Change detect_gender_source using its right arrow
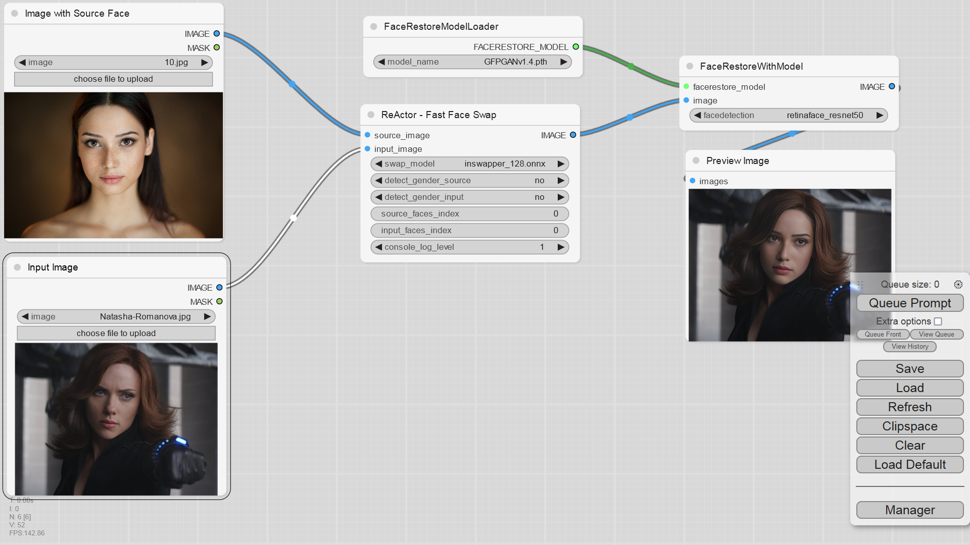970x545 pixels. [561, 180]
